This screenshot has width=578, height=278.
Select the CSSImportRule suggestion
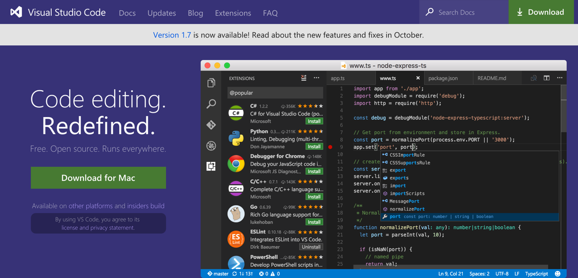[470, 155]
